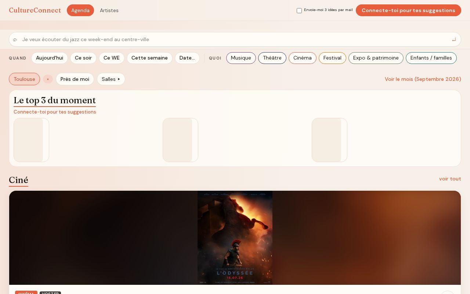Switch to the Agenda tab
This screenshot has height=294, width=470.
[x=80, y=10]
